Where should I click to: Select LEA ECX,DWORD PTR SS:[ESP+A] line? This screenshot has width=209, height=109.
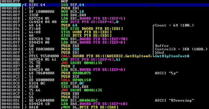(93, 70)
